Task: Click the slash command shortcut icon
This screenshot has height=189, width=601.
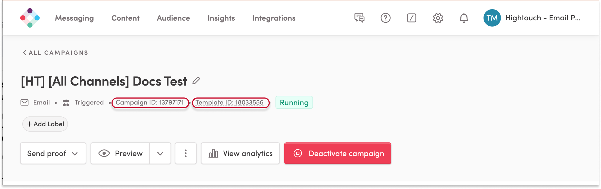Action: click(x=411, y=18)
